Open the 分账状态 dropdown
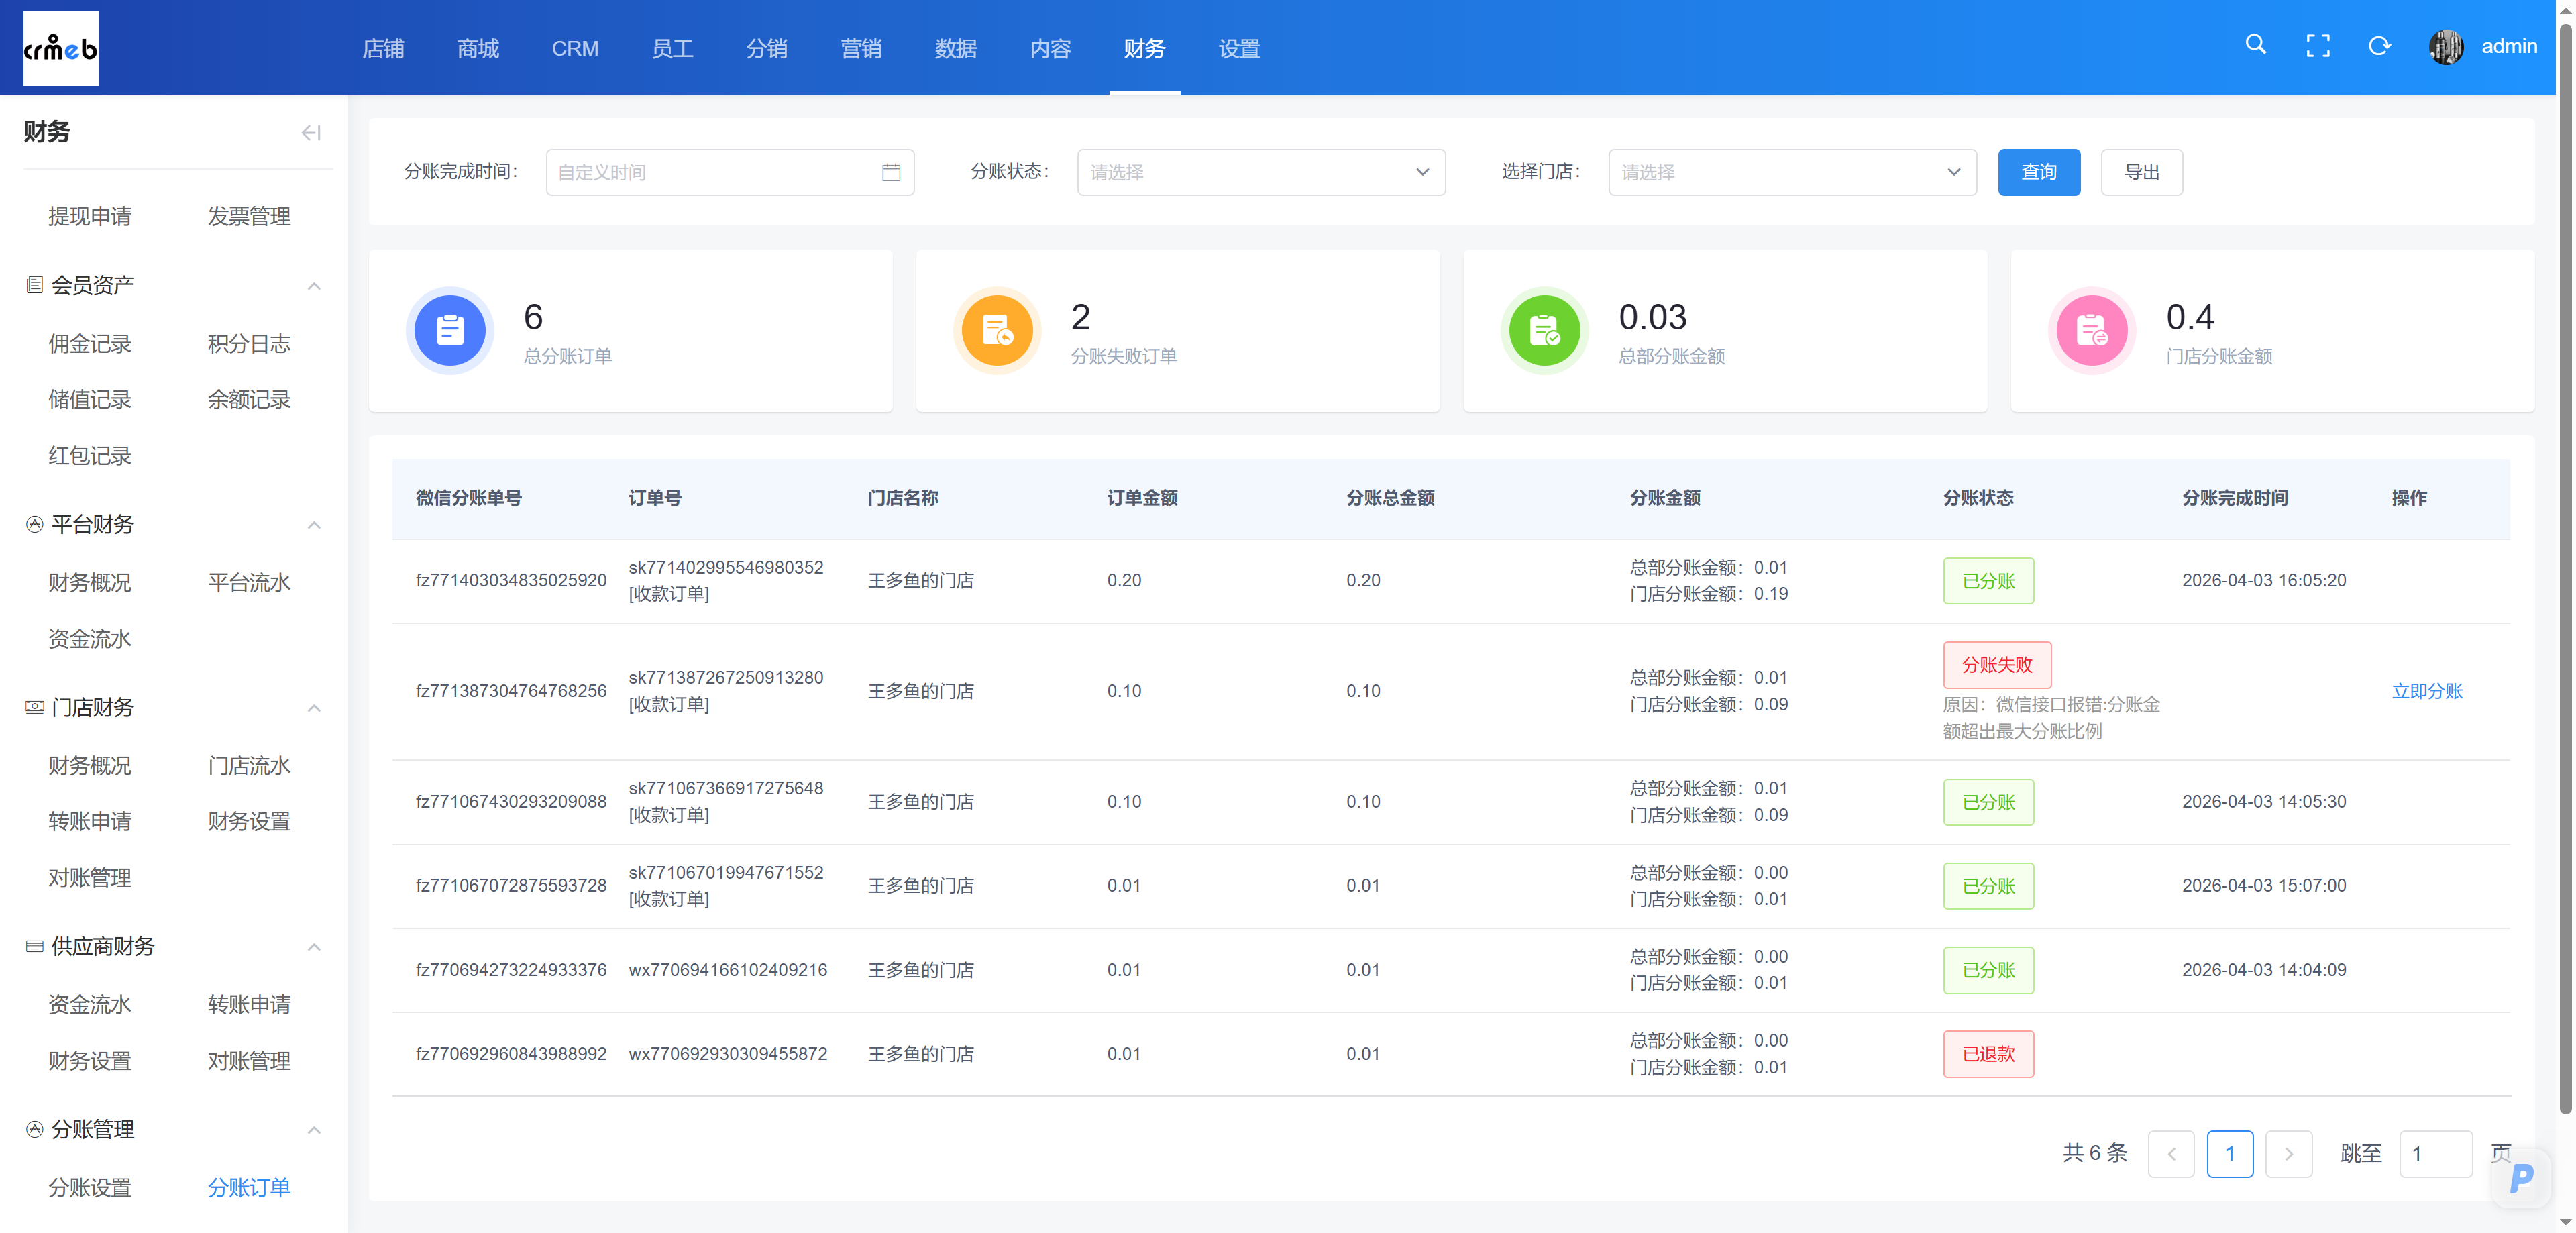Image resolution: width=2576 pixels, height=1233 pixels. (1260, 173)
